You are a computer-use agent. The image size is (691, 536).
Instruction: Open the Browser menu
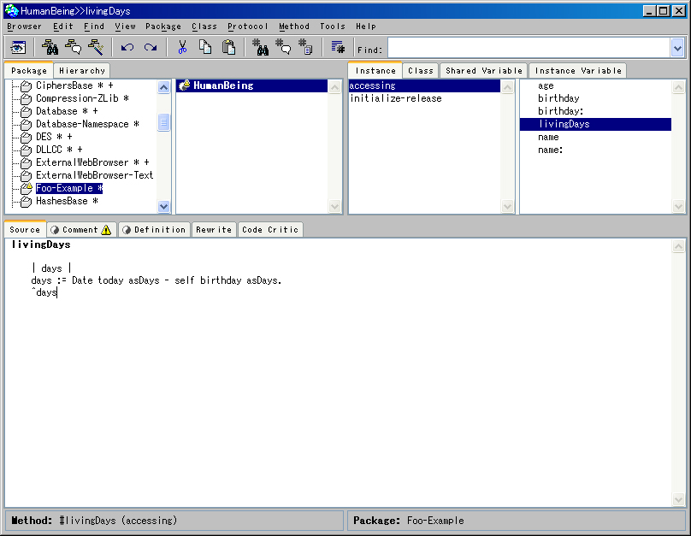tap(24, 27)
